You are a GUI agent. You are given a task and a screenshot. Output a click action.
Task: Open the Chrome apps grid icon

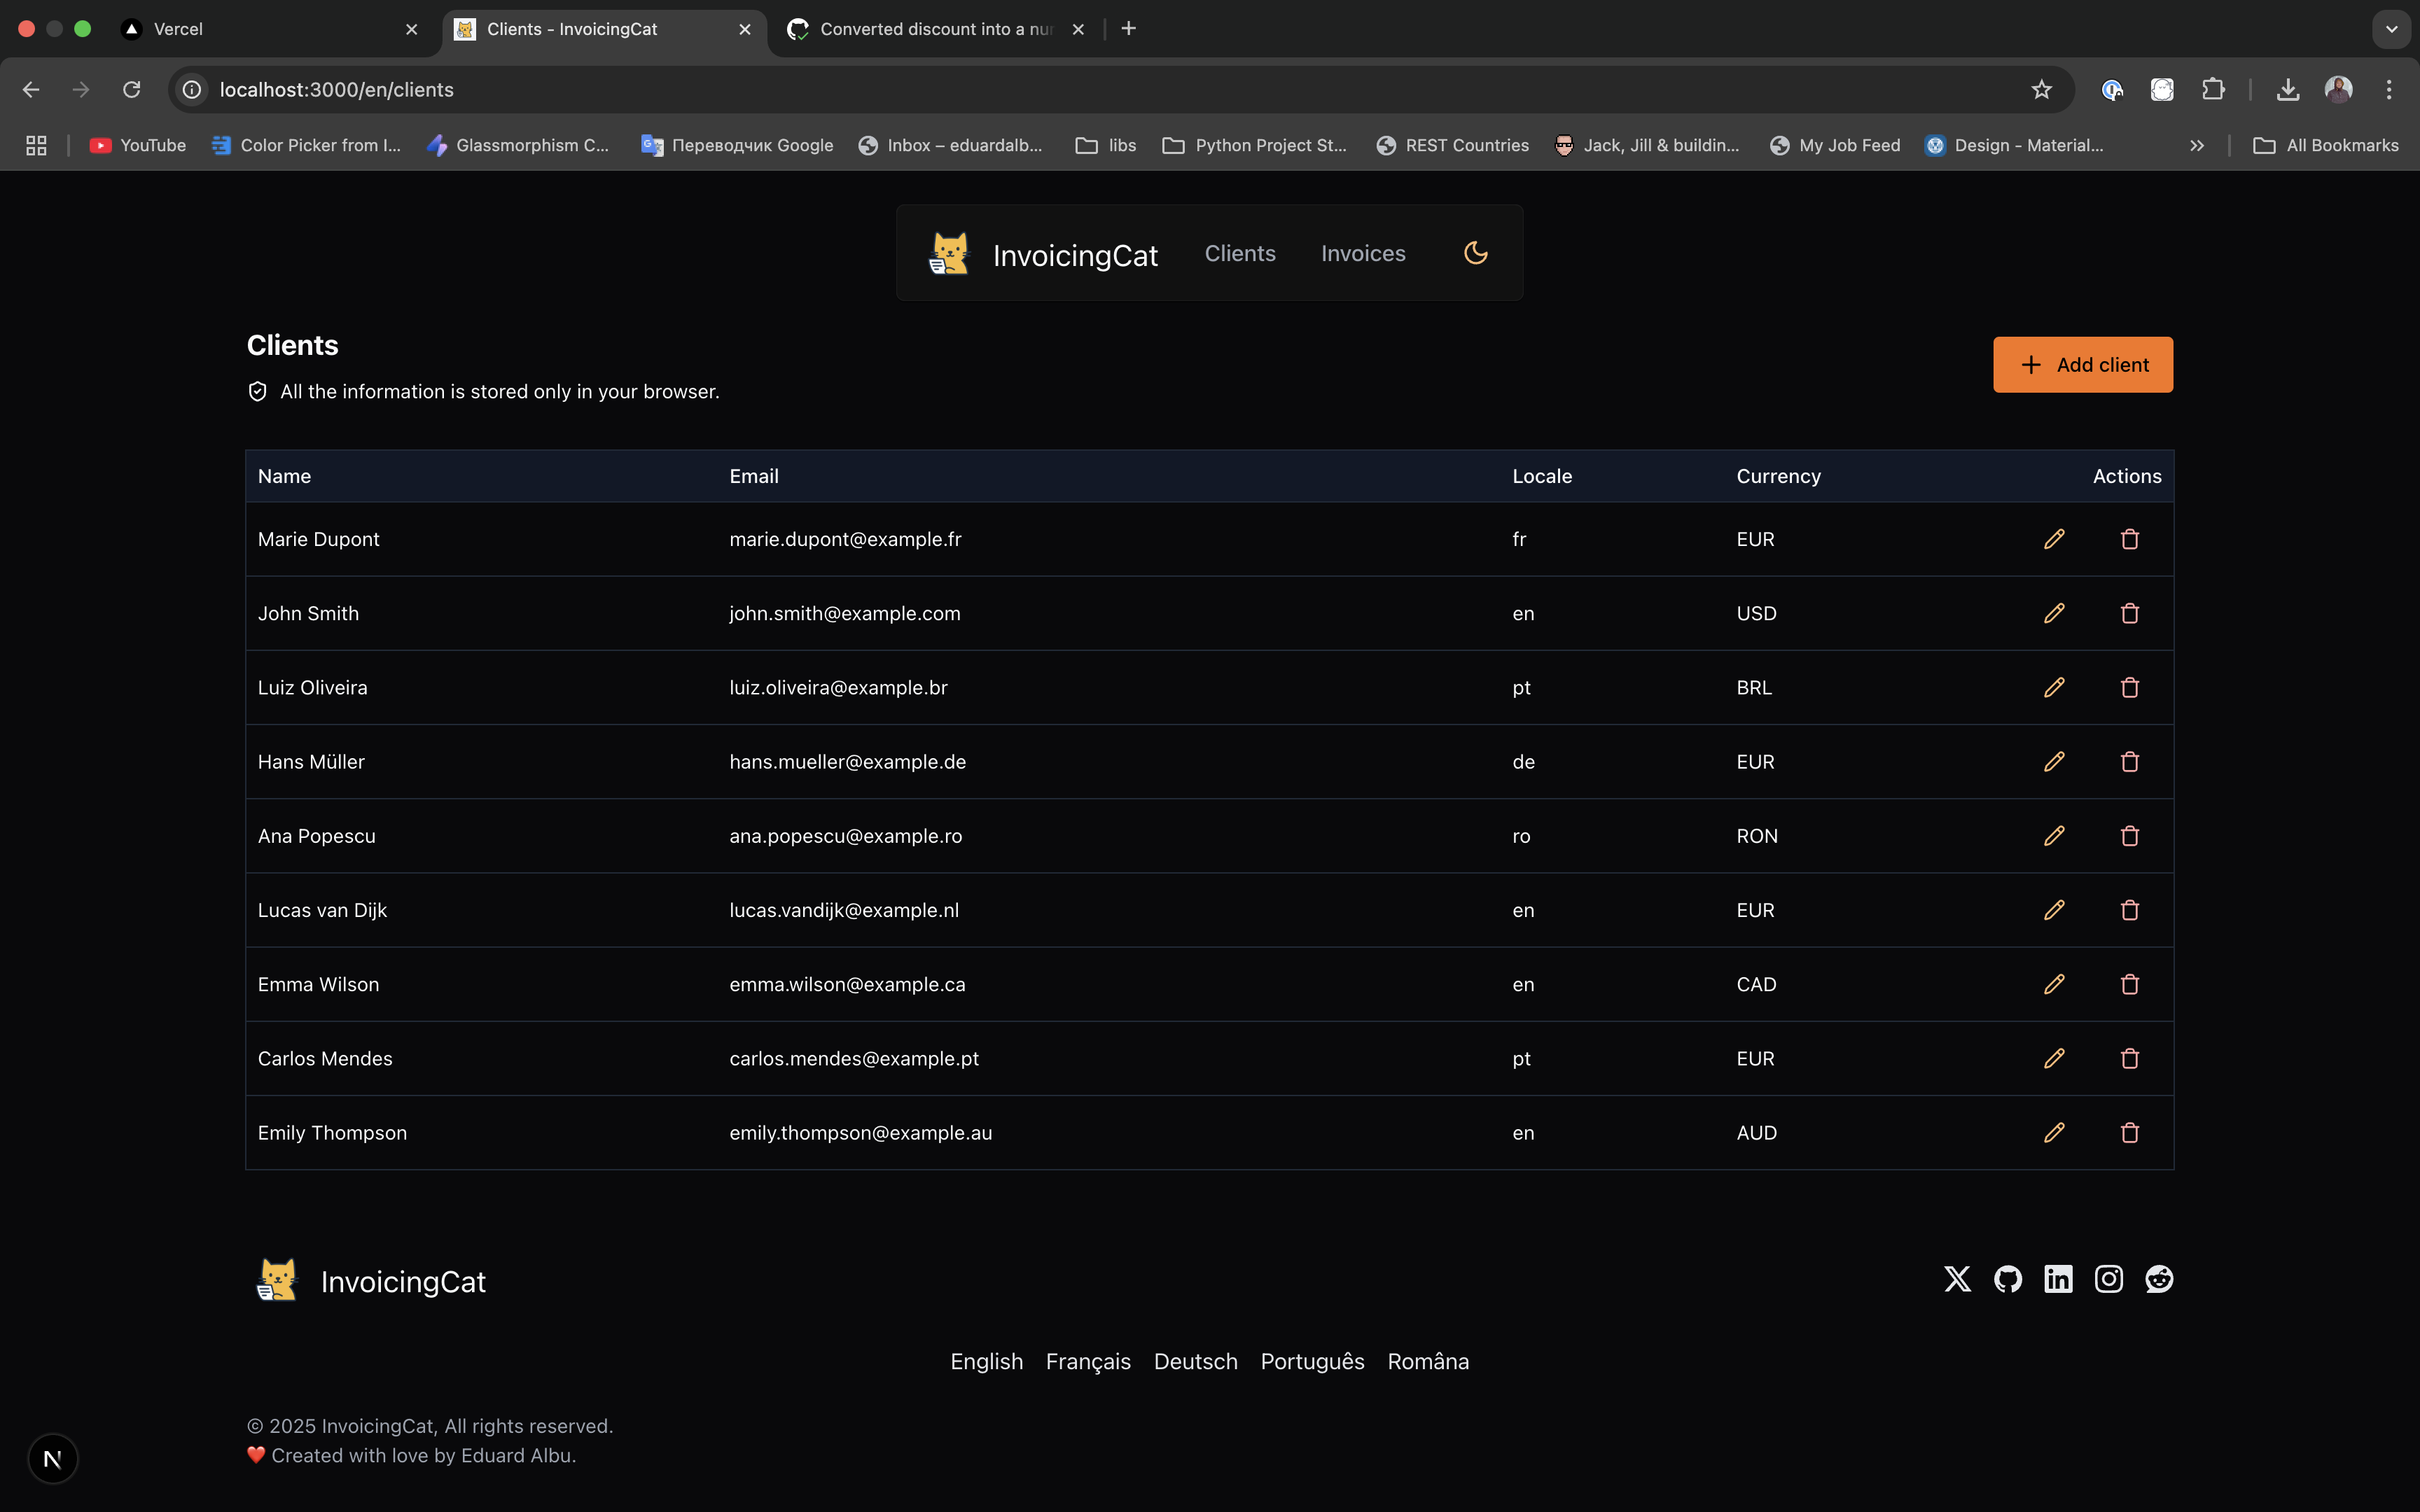point(36,146)
